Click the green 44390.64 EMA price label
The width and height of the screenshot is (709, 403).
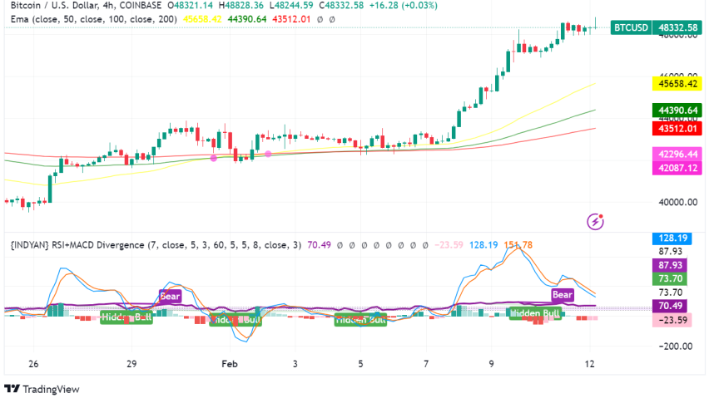click(x=677, y=111)
